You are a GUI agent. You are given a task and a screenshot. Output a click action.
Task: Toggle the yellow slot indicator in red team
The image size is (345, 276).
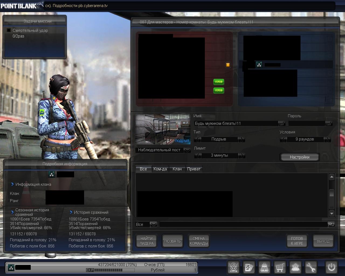[x=228, y=65]
